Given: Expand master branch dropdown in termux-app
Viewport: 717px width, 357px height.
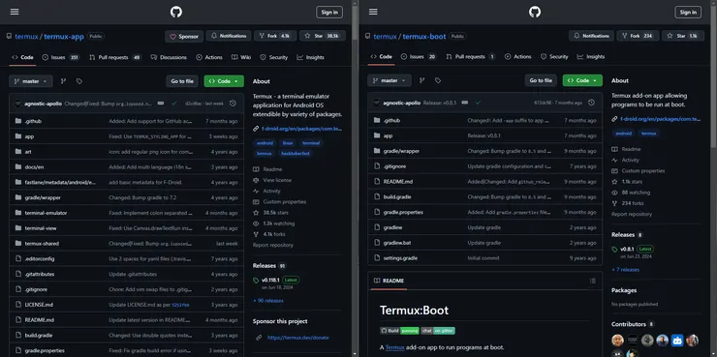Looking at the screenshot, I should 31,81.
